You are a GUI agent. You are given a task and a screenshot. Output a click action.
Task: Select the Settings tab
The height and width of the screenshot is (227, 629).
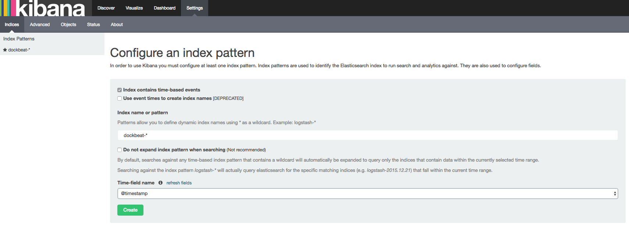click(x=195, y=8)
